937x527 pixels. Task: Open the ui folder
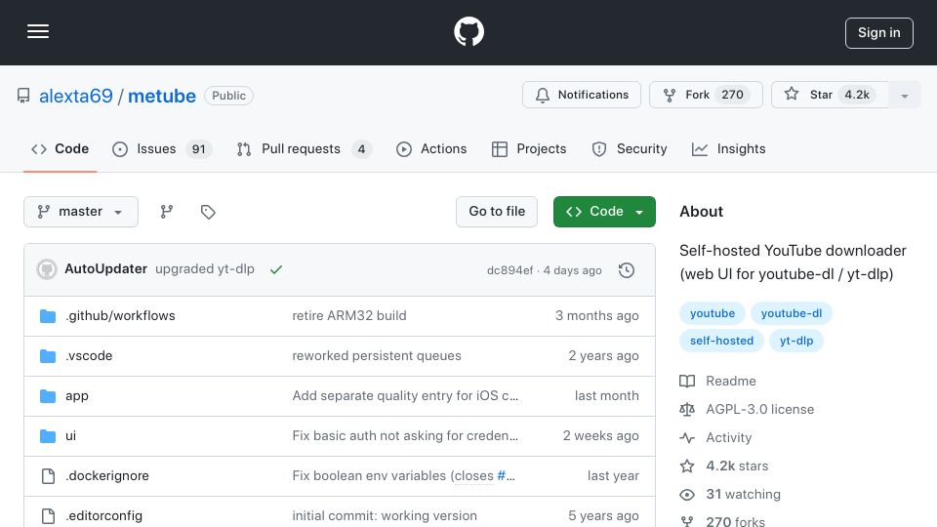pyautogui.click(x=70, y=435)
